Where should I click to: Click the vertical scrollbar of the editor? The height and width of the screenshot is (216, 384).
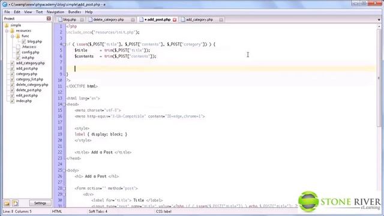[379, 79]
